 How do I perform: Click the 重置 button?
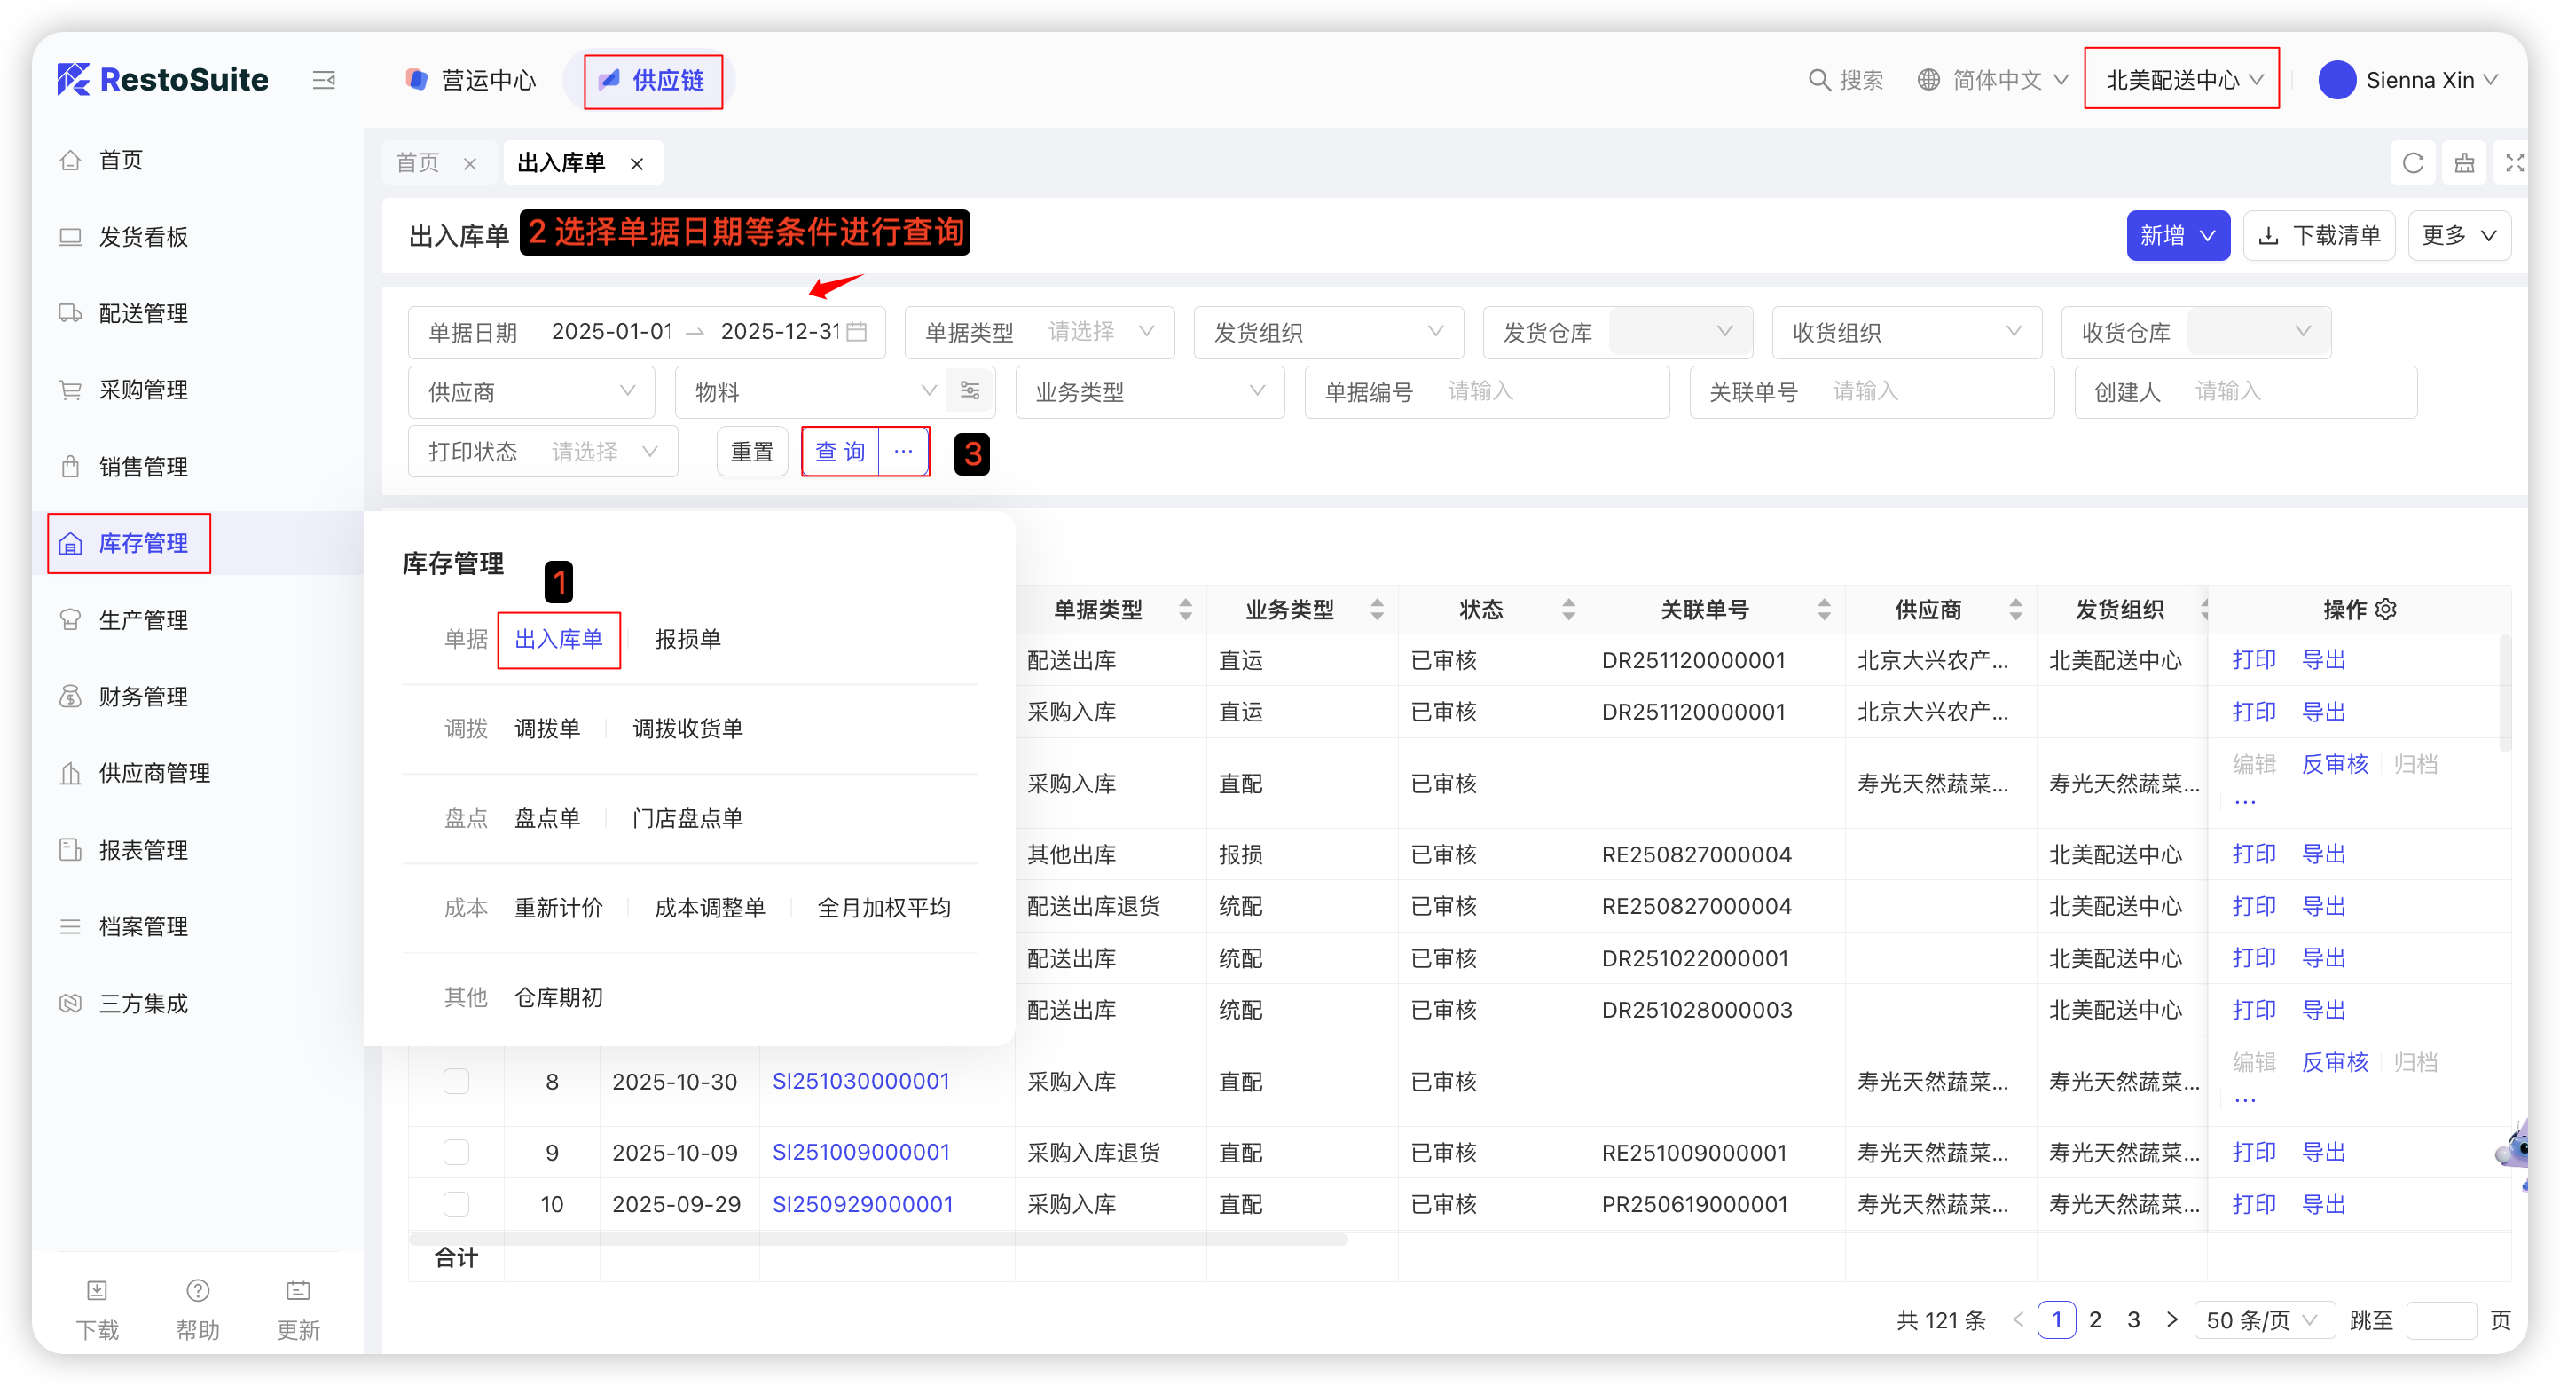click(751, 452)
